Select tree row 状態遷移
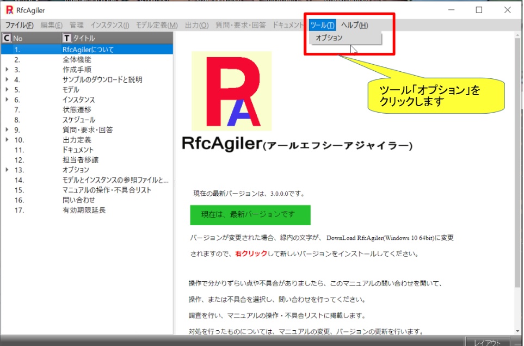 point(87,109)
